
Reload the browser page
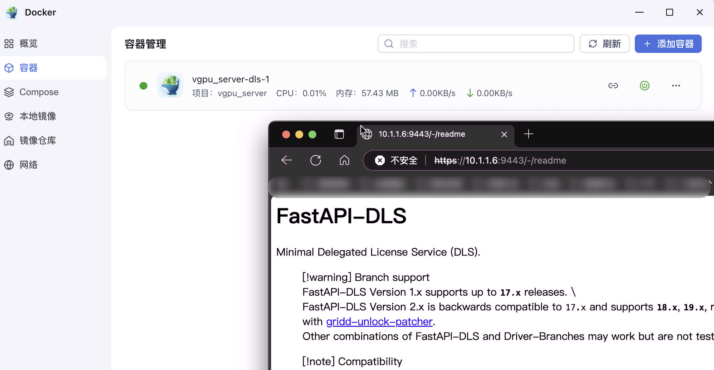pyautogui.click(x=316, y=160)
